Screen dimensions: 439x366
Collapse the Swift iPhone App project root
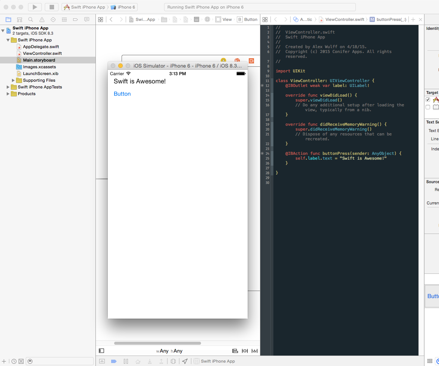coord(3,31)
